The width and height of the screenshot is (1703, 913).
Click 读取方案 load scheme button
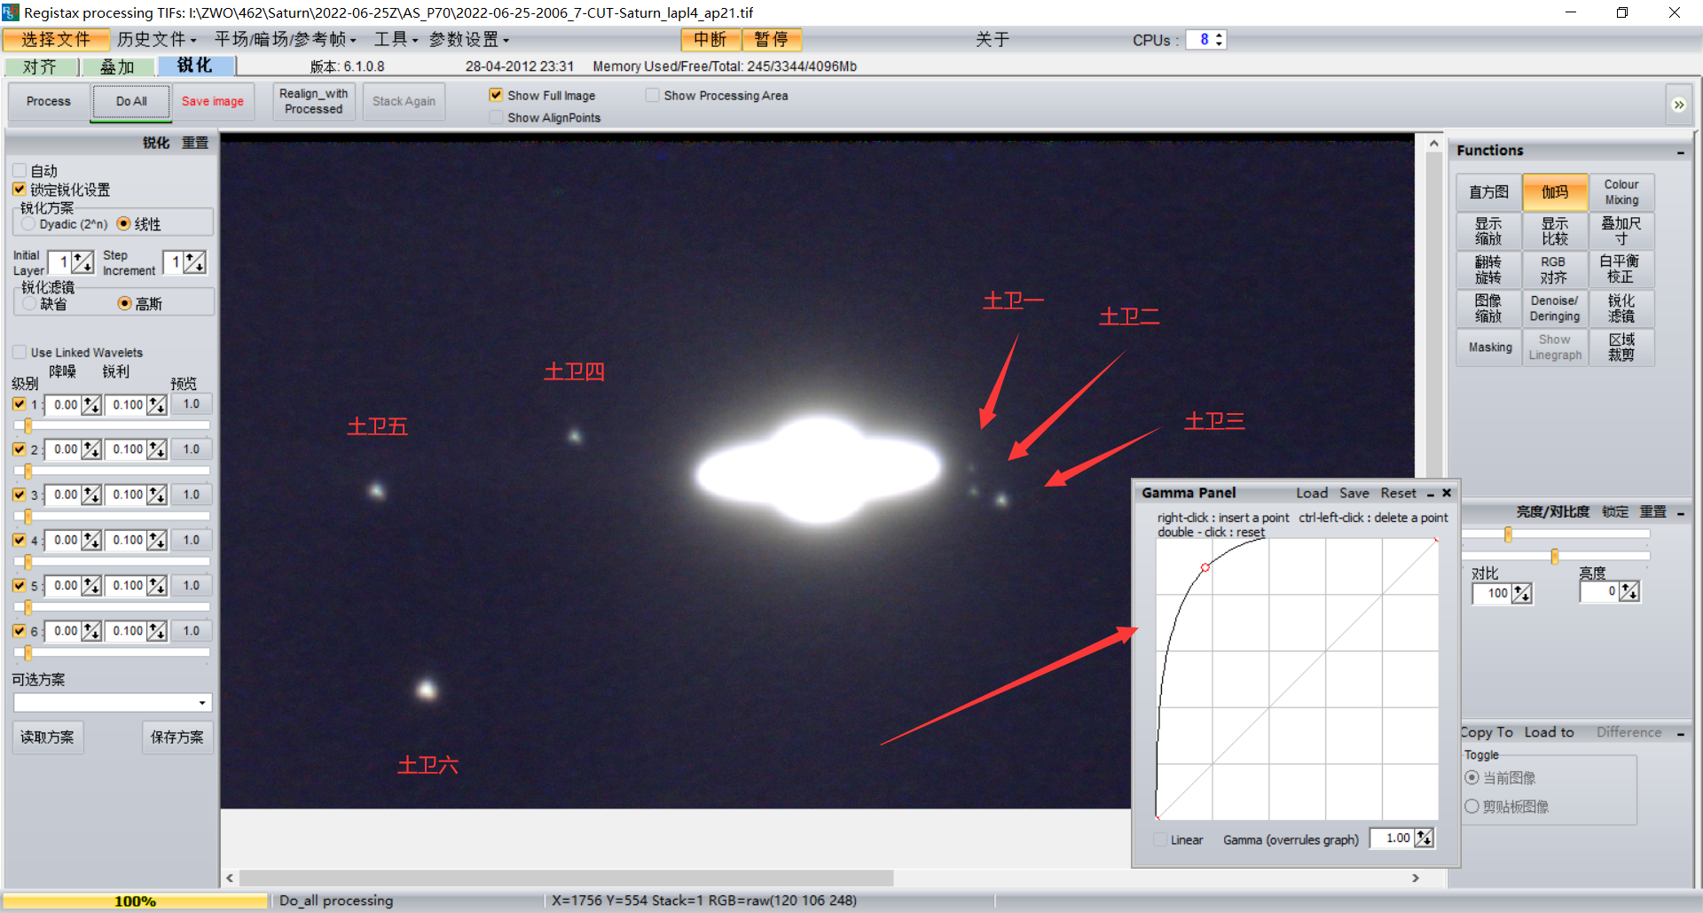tap(48, 737)
